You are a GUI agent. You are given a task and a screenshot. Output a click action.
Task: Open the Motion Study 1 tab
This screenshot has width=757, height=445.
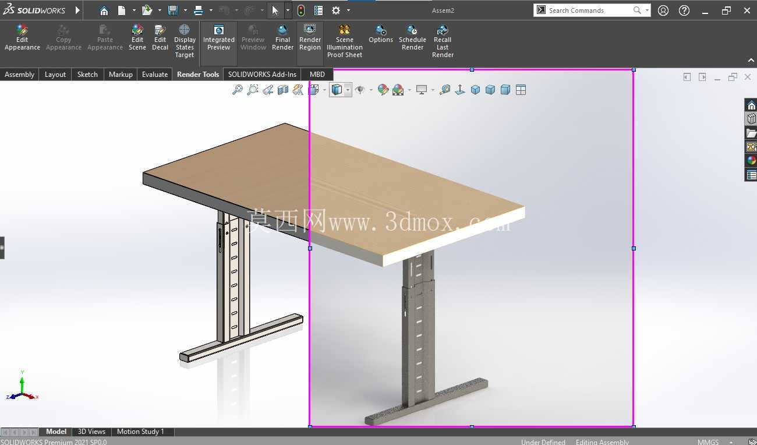[x=140, y=432]
